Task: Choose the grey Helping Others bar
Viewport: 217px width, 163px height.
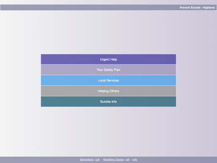Action: click(x=108, y=91)
